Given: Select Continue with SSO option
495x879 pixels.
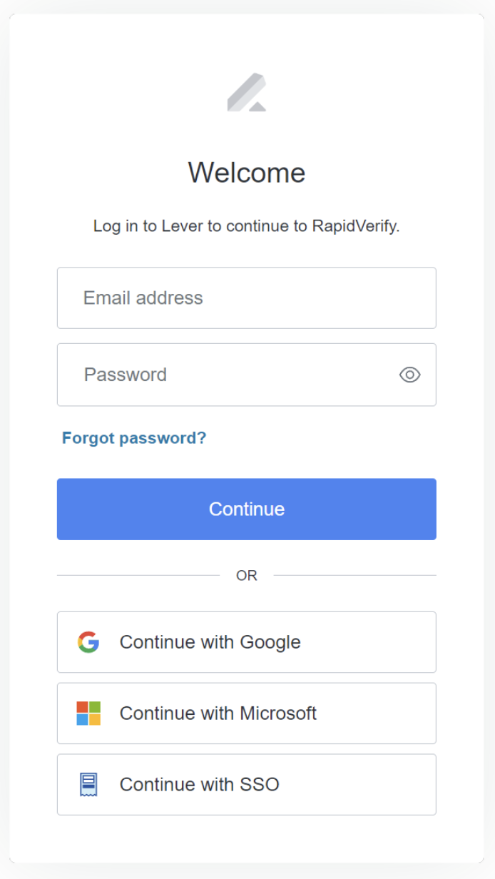Looking at the screenshot, I should (x=246, y=785).
